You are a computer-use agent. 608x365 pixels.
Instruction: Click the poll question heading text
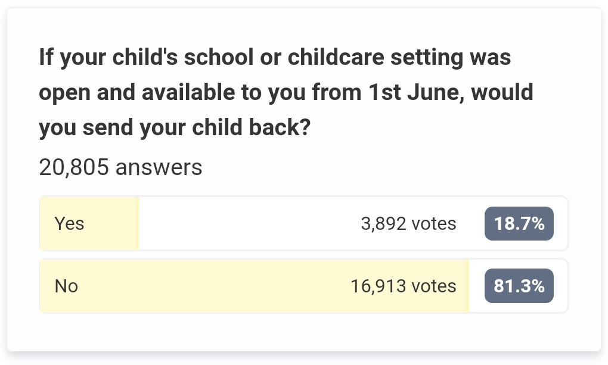pos(286,92)
